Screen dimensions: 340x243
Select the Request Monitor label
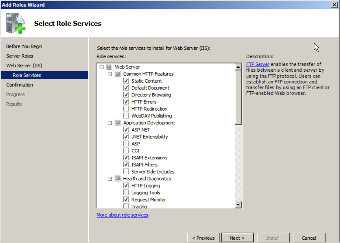point(148,199)
